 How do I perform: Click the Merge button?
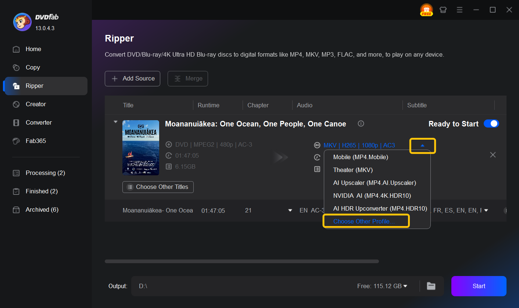tap(188, 79)
